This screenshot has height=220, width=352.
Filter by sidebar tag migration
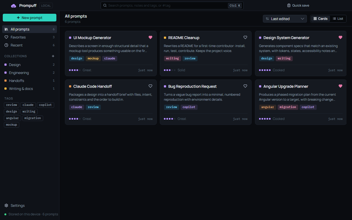coord(33,118)
